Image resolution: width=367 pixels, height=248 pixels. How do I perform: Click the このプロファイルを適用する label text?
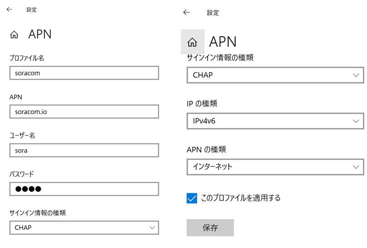point(241,198)
